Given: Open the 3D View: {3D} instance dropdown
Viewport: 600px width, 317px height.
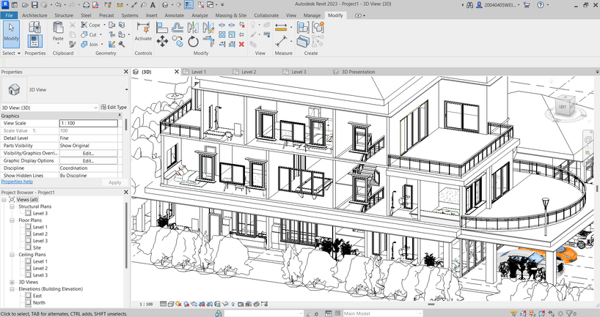Looking at the screenshot, I should point(95,108).
